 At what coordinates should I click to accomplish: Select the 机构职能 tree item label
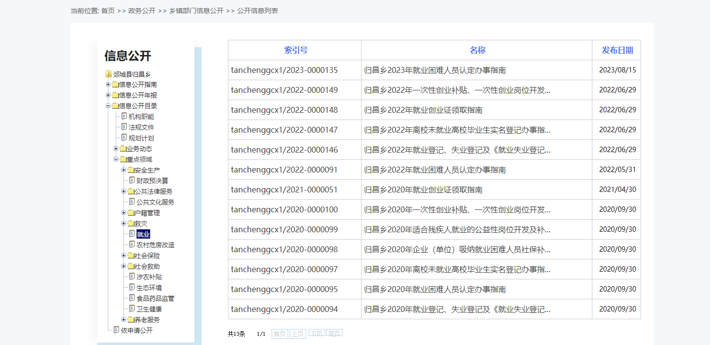141,117
